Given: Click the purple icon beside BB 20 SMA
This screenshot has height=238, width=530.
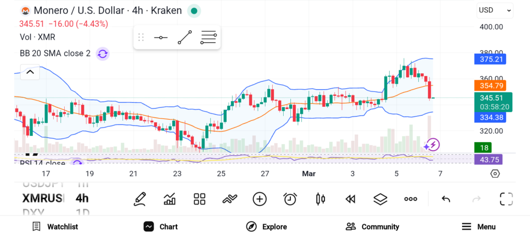Looking at the screenshot, I should pos(102,53).
